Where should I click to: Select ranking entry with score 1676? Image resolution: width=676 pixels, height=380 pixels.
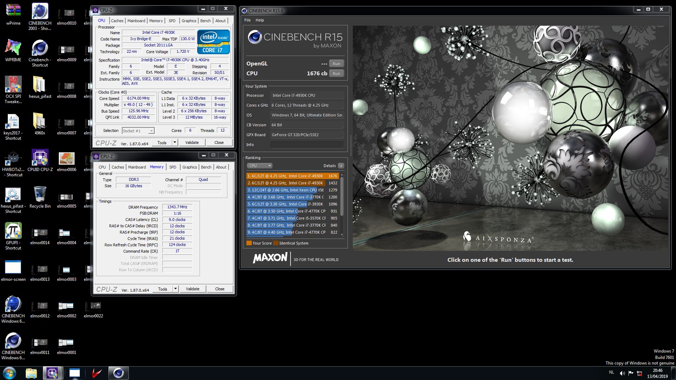pyautogui.click(x=293, y=176)
